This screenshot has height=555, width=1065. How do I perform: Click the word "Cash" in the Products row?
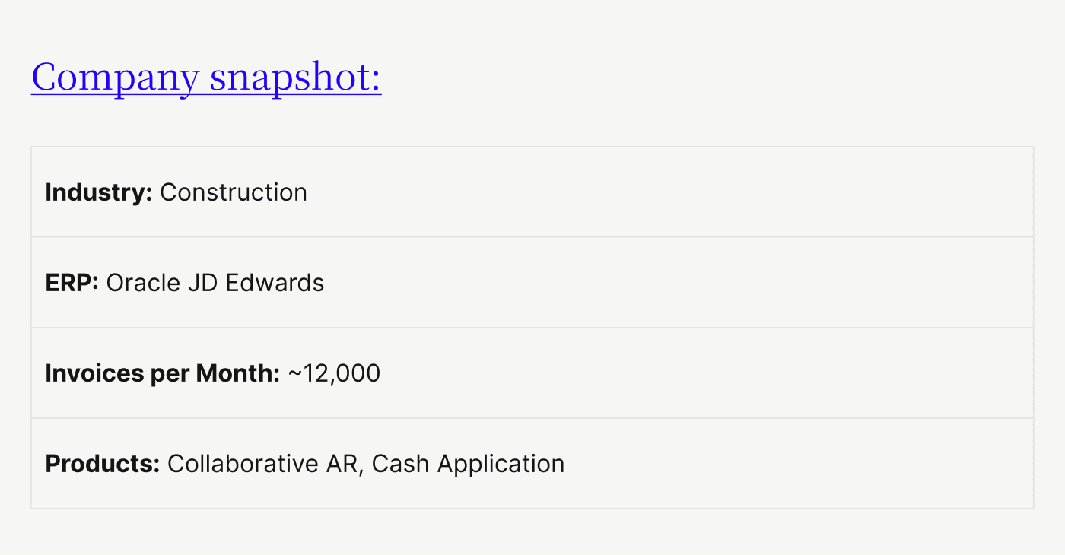[400, 464]
